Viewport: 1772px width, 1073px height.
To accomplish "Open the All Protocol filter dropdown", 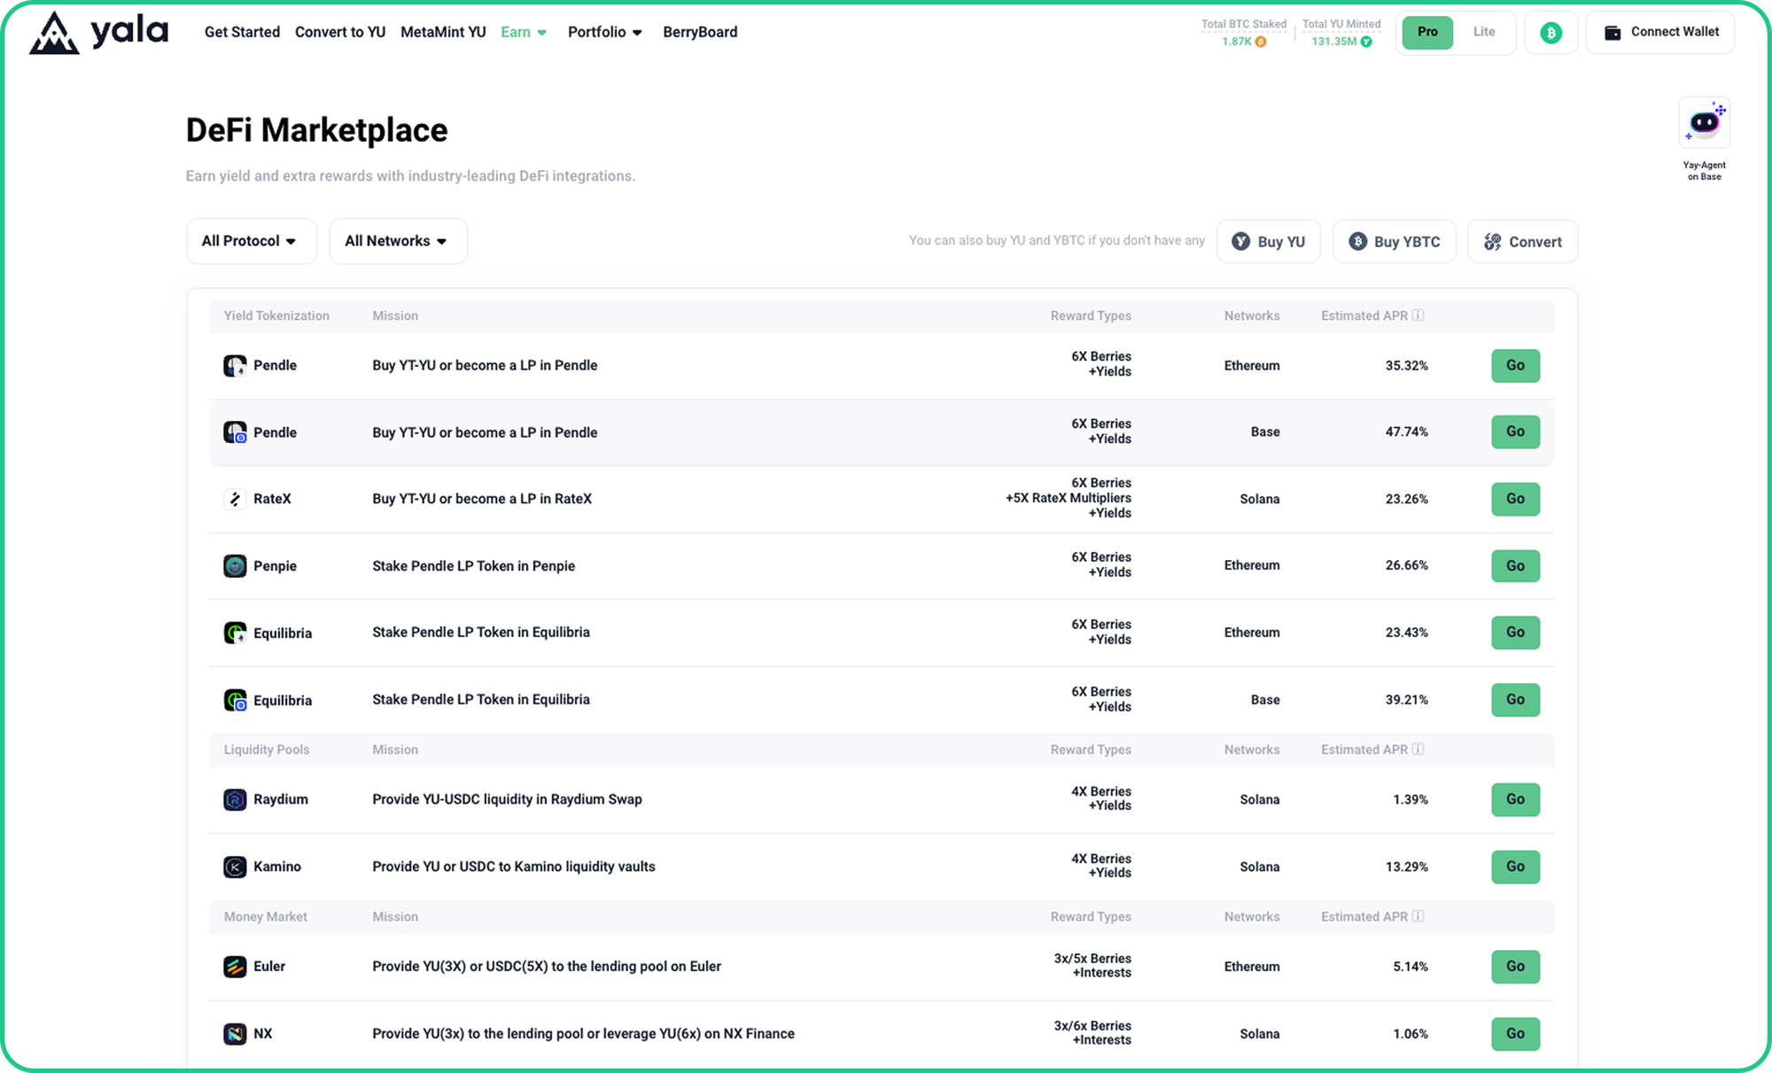I will click(251, 241).
